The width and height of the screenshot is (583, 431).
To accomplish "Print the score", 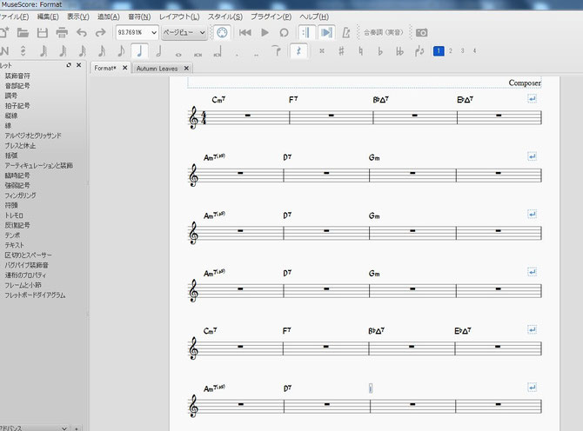I will [x=62, y=32].
